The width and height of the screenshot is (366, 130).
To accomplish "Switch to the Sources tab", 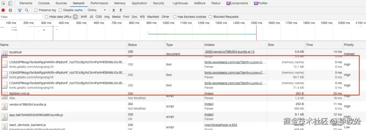I will (61, 3).
